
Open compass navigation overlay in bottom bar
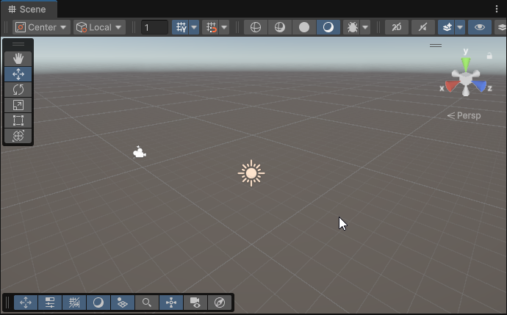[220, 303]
